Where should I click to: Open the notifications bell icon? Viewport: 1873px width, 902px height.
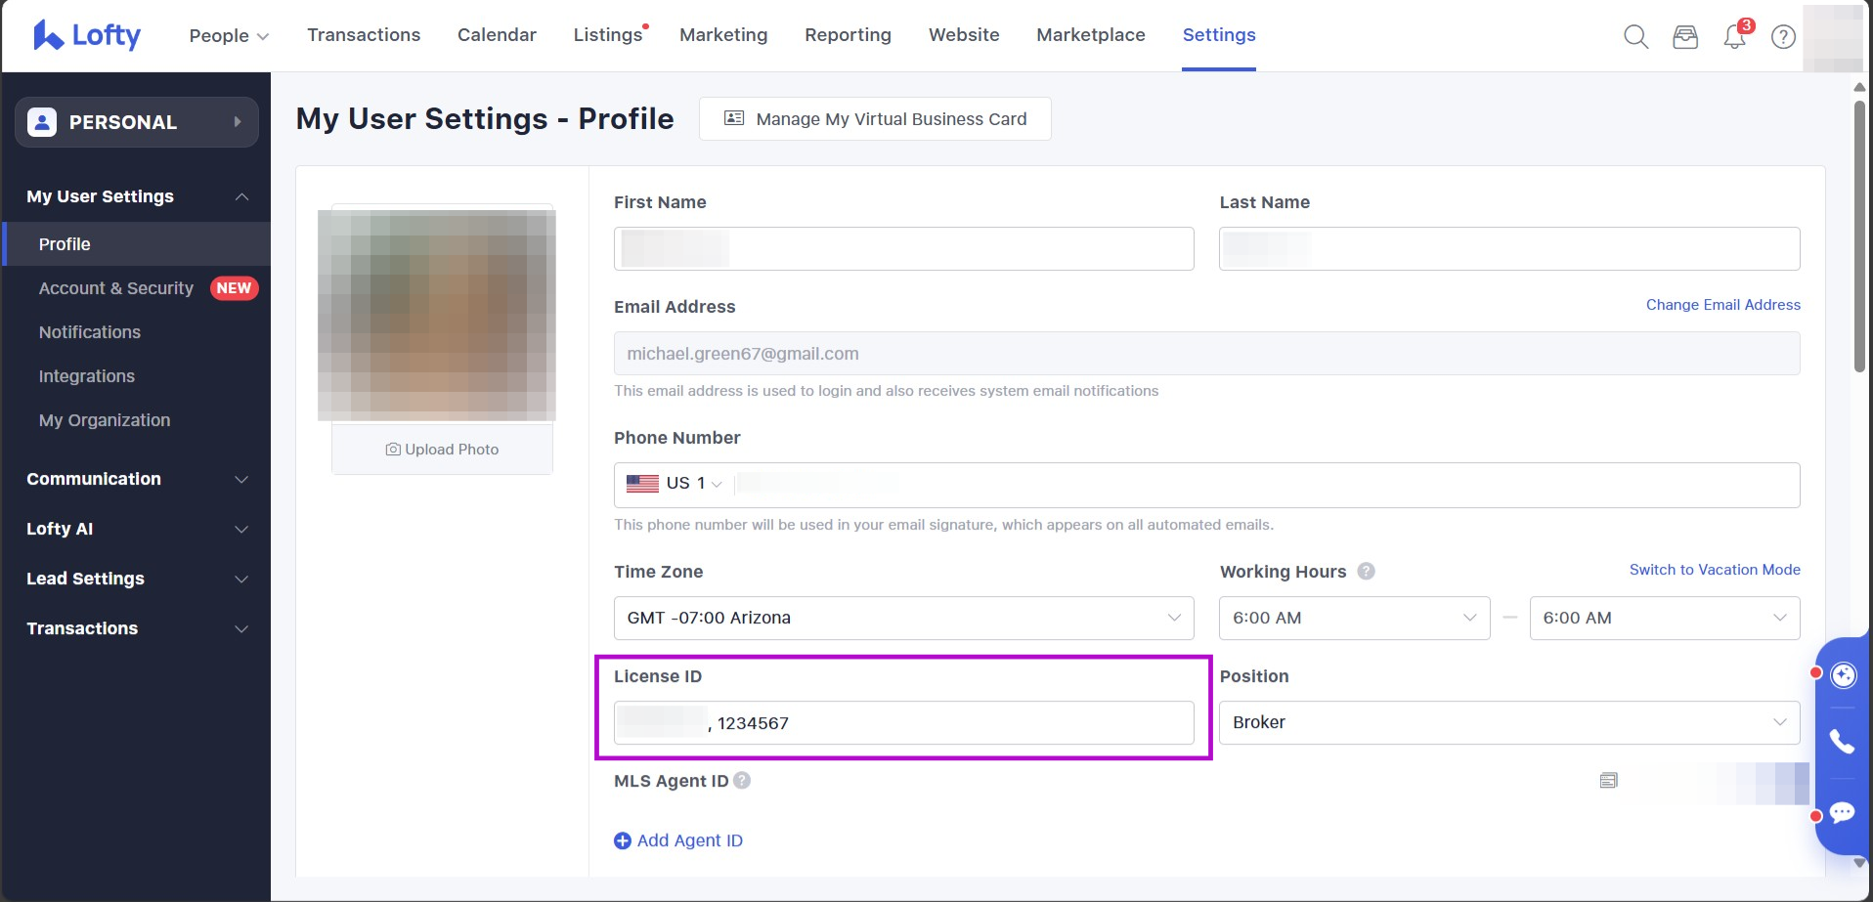click(x=1735, y=37)
